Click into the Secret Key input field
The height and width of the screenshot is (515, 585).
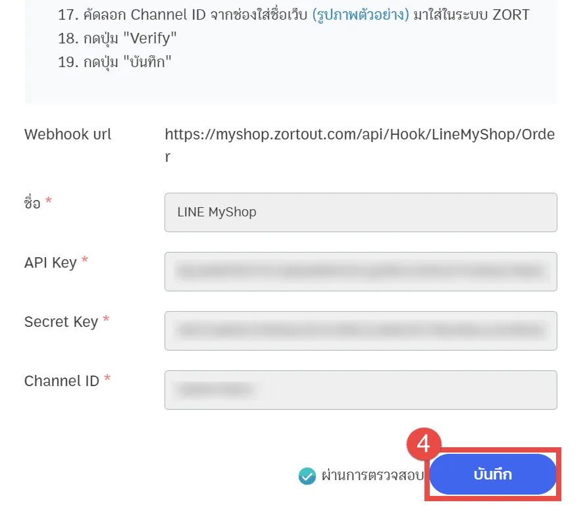(x=361, y=331)
